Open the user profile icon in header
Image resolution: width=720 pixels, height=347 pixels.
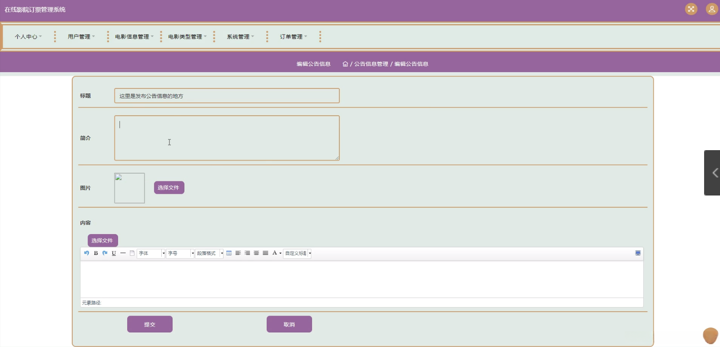[x=712, y=9]
